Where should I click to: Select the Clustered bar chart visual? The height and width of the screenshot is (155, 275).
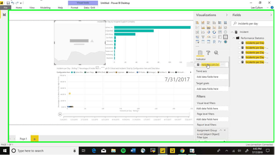pos(209,23)
